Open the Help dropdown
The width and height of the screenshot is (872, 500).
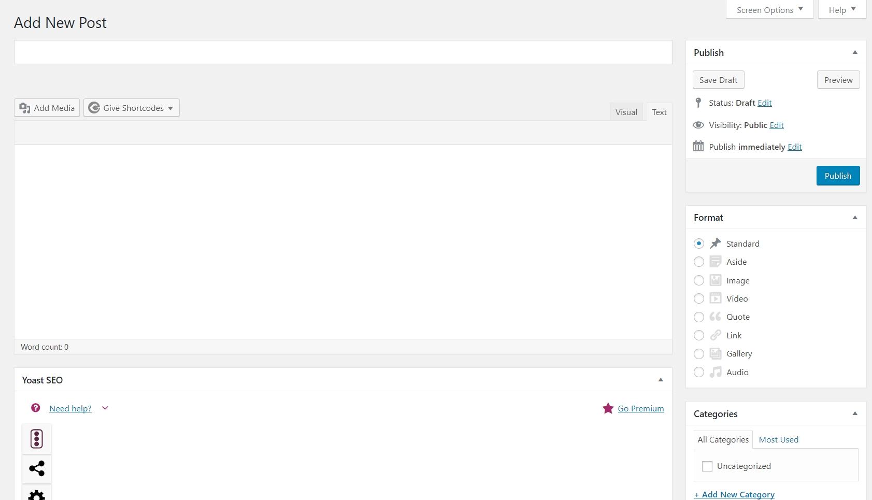click(842, 9)
